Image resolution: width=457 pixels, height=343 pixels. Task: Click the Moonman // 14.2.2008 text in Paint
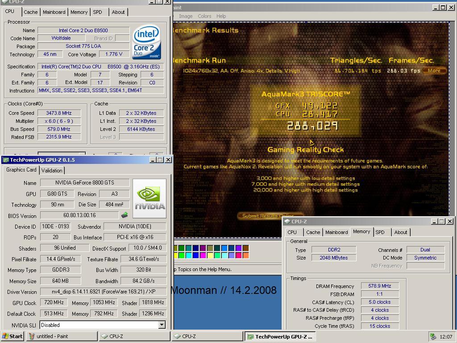tap(224, 290)
